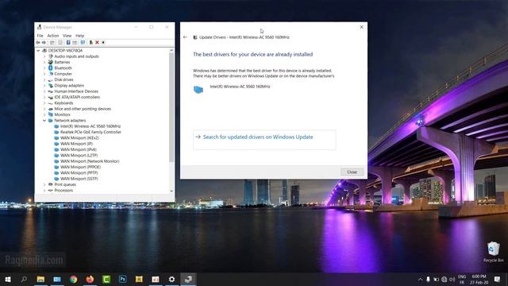Image resolution: width=508 pixels, height=286 pixels.
Task: Click the Batteries category icon
Action: [x=51, y=62]
